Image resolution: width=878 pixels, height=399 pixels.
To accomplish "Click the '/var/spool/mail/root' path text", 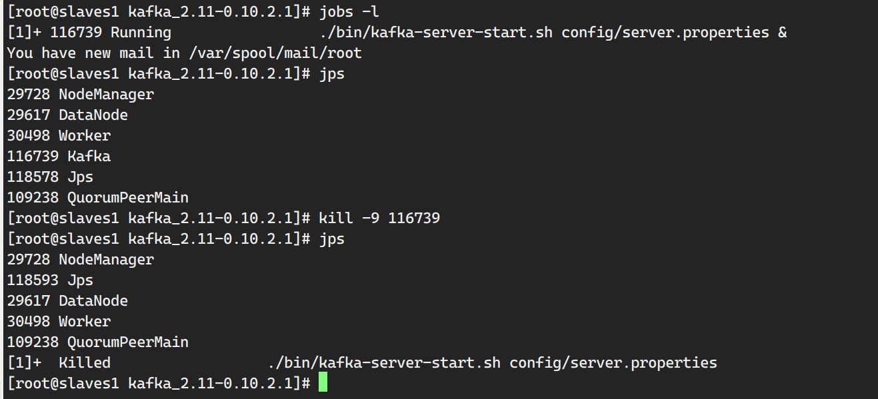I will (275, 53).
